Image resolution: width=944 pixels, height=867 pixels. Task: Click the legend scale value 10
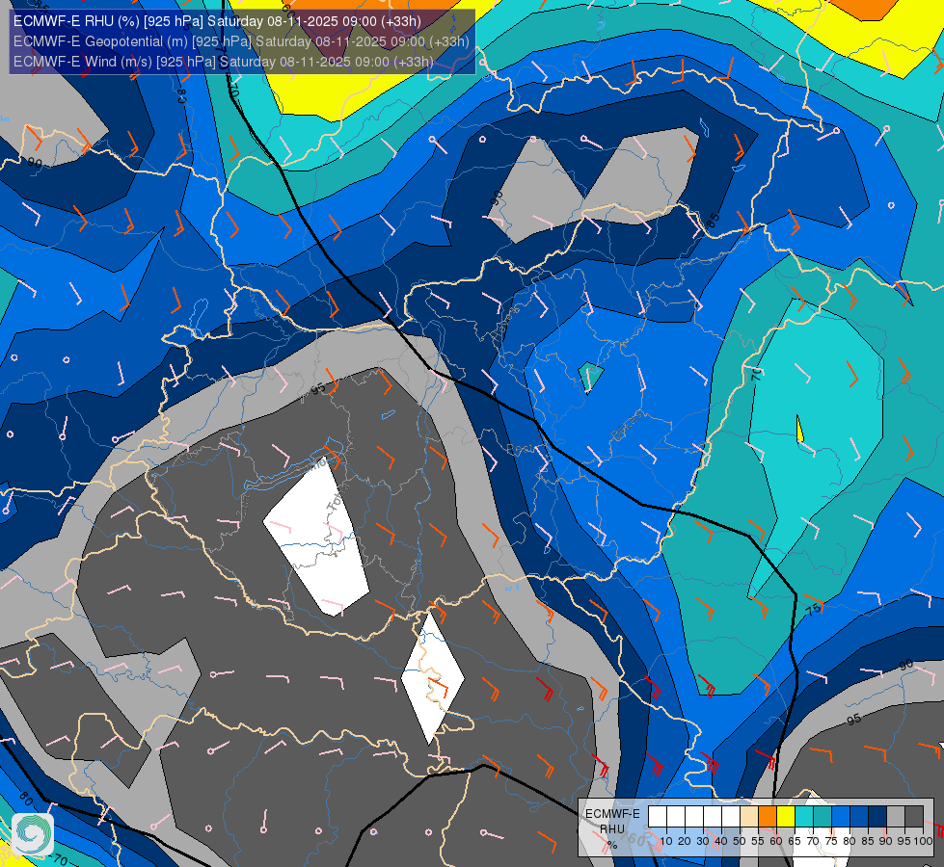point(666,841)
